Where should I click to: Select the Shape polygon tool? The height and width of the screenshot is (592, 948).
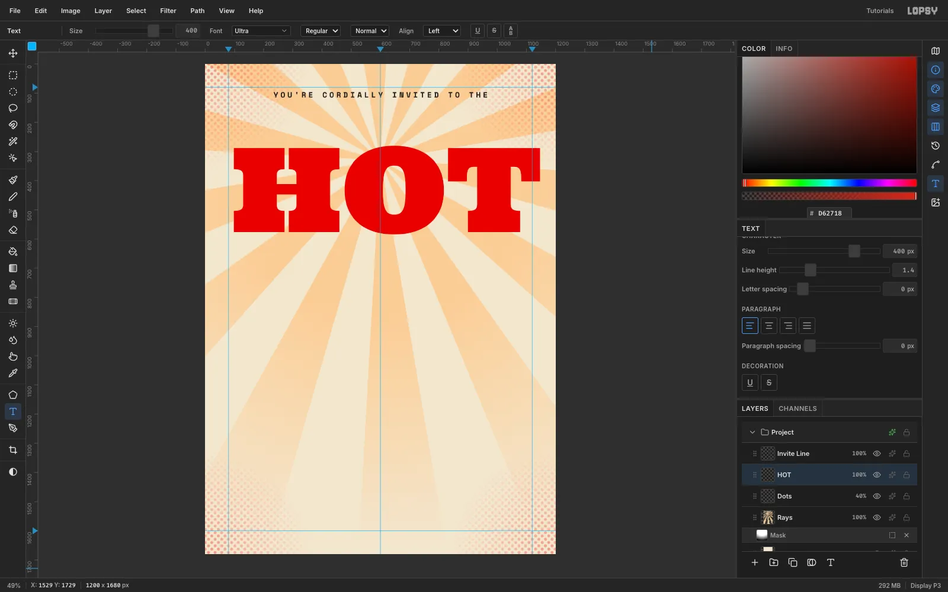click(x=13, y=395)
